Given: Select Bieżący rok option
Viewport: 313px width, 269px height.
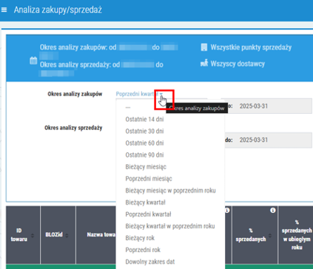Looking at the screenshot, I should pyautogui.click(x=140, y=238).
